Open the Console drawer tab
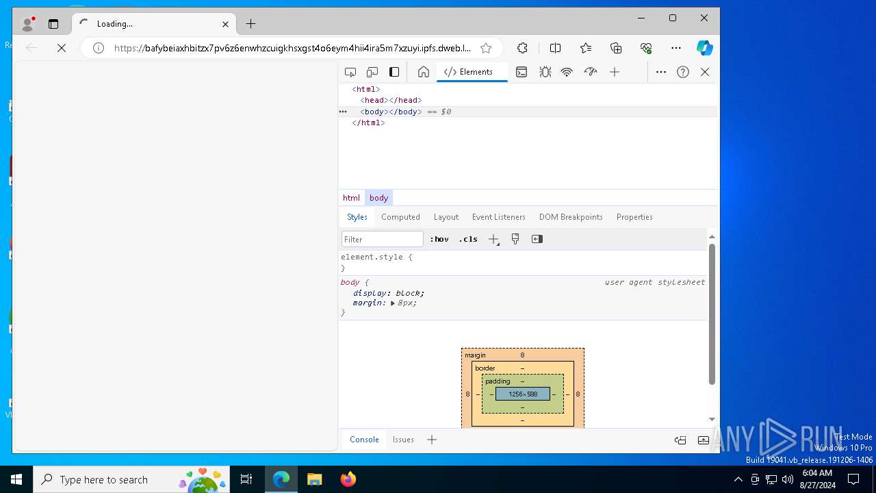This screenshot has height=493, width=876. coord(364,440)
